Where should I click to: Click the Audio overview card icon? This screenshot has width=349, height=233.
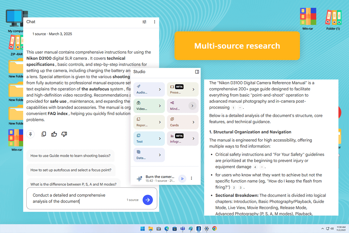point(138,86)
